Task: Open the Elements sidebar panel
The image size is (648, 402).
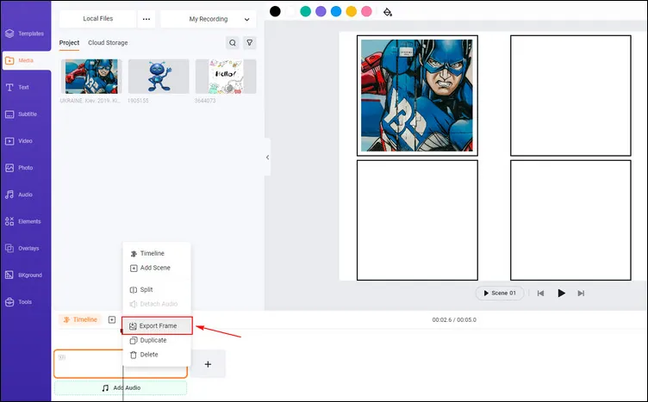Action: (23, 221)
